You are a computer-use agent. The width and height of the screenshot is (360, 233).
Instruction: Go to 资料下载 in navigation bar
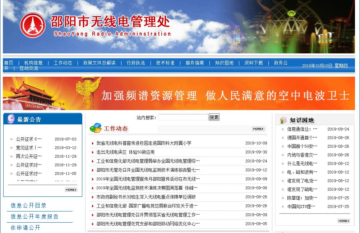point(254,63)
